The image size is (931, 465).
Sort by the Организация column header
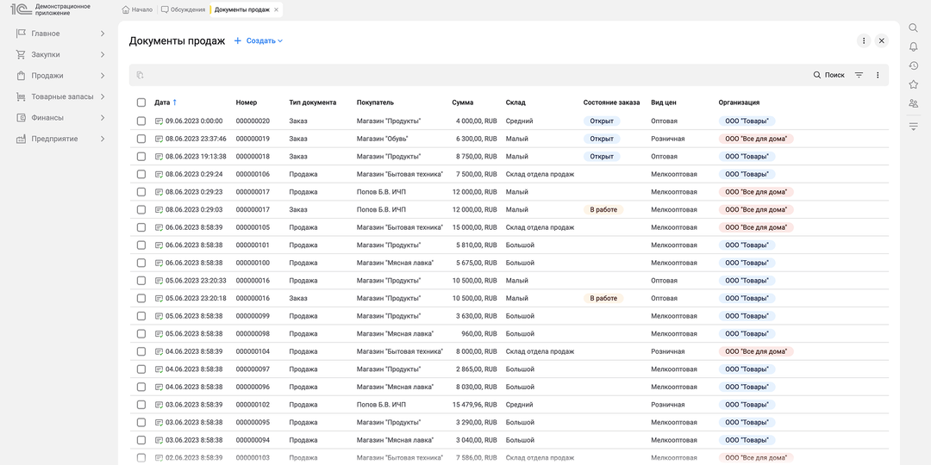tap(740, 102)
